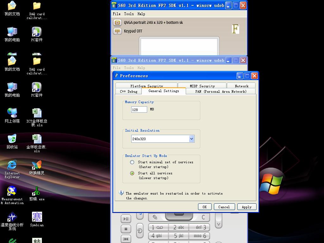Screen dimensions: 324x243
Task: Click the rewind key on the emulator
Action: (126, 239)
